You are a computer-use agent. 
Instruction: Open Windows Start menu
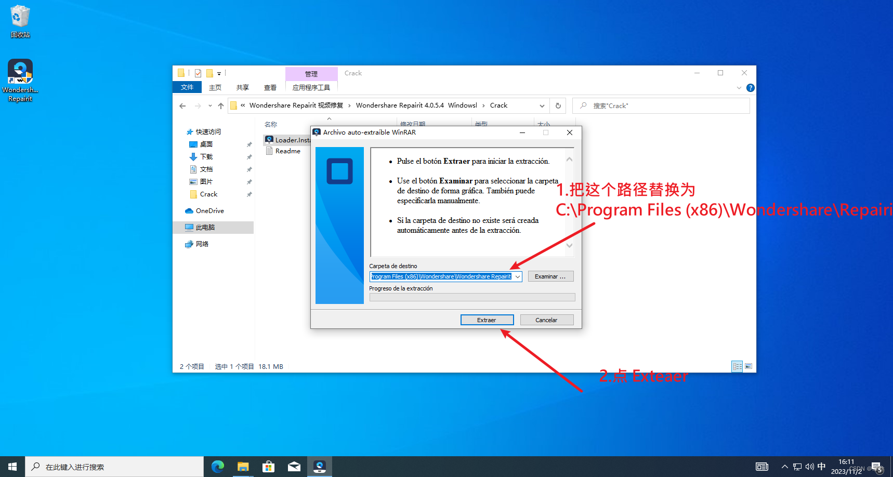pyautogui.click(x=12, y=467)
